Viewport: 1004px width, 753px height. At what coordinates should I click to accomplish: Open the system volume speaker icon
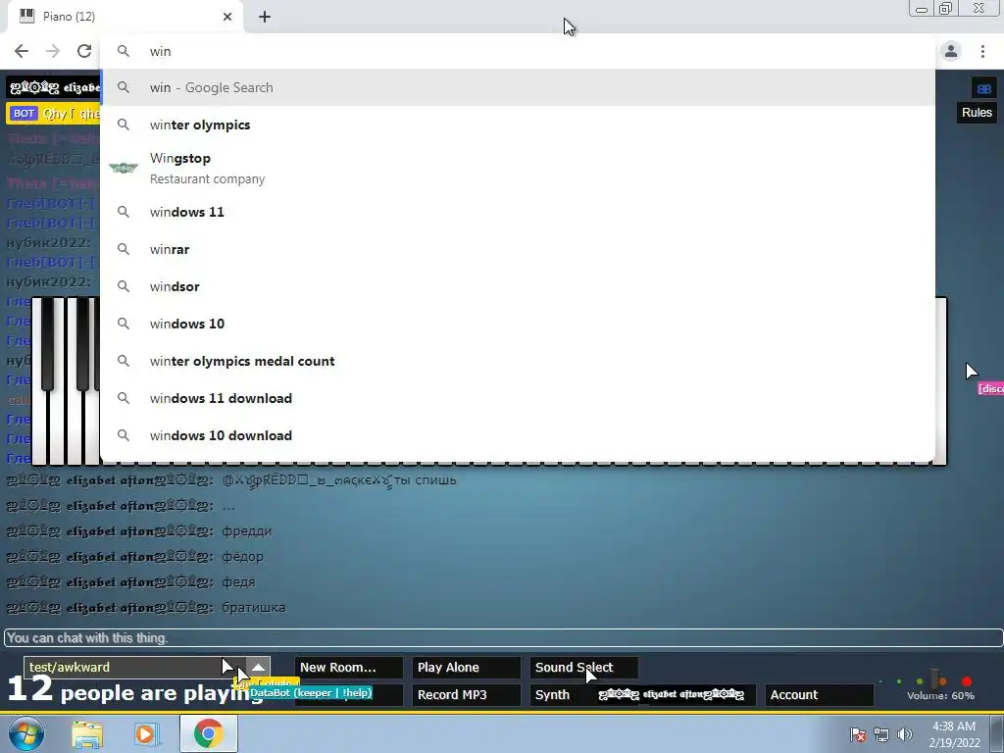(x=905, y=734)
